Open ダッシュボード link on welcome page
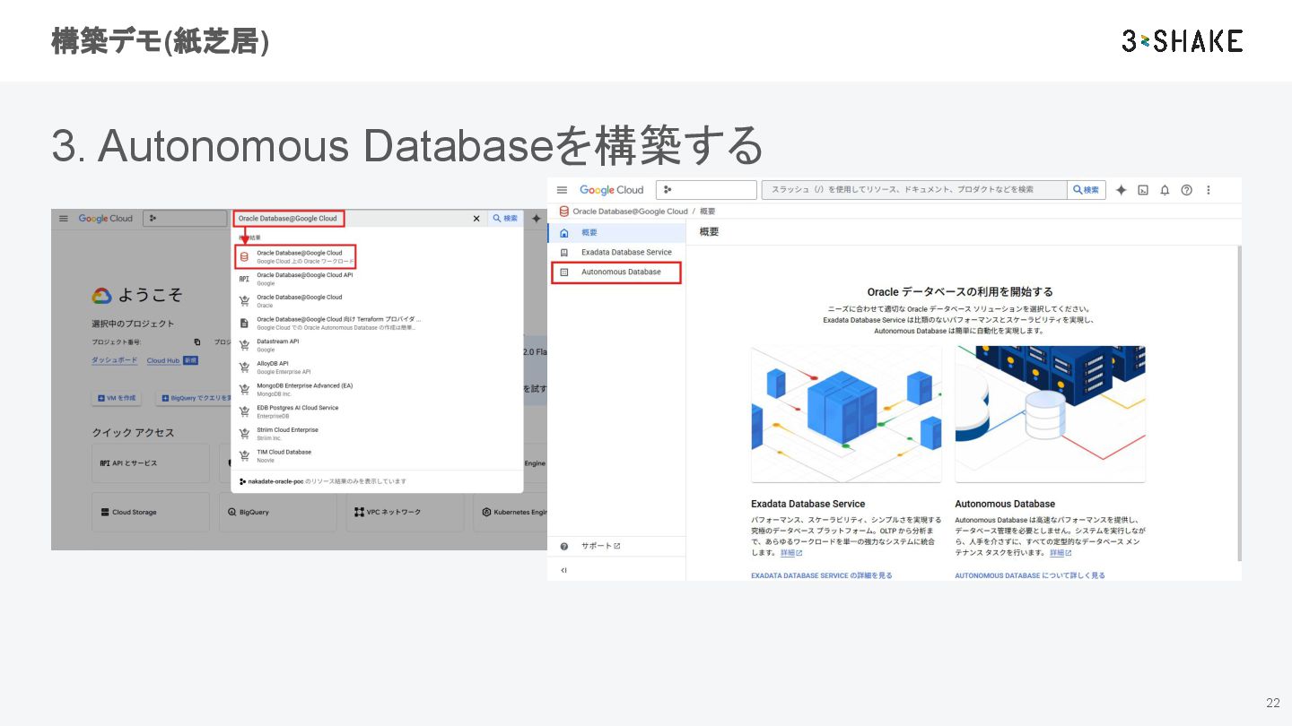Screen dimensions: 1292x726 (x=115, y=360)
